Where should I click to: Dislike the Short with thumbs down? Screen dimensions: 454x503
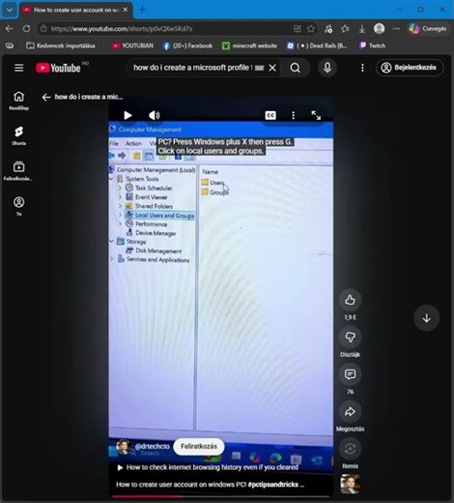point(350,338)
